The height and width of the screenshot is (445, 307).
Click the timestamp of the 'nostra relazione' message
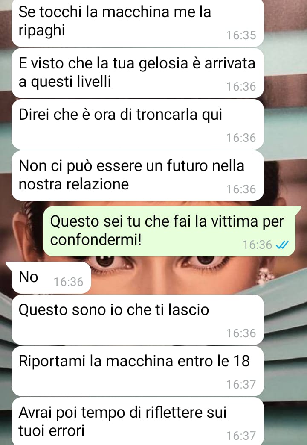241,189
